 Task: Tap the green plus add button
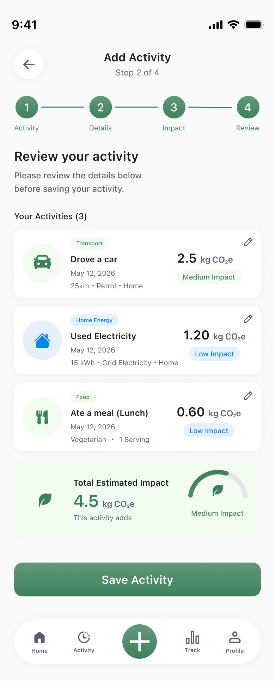140,642
